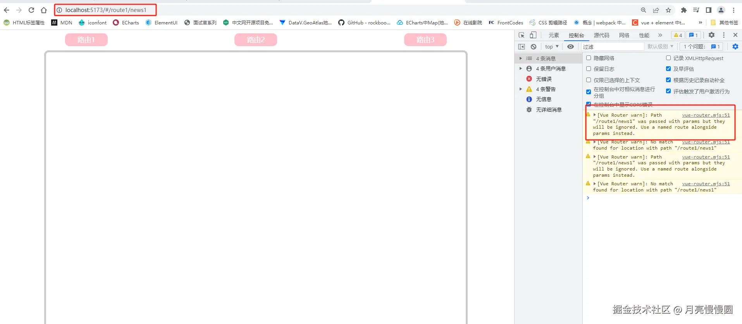Toggle the console sidebar icon

click(522, 47)
